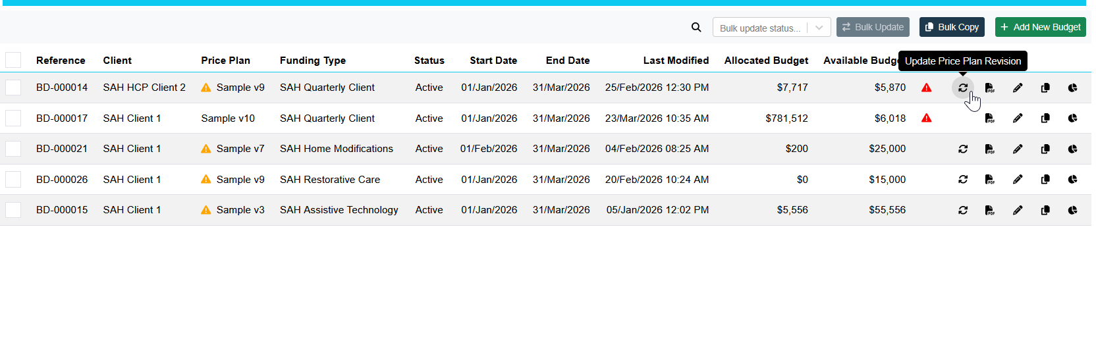Click the Bulk Copy button

tap(952, 27)
